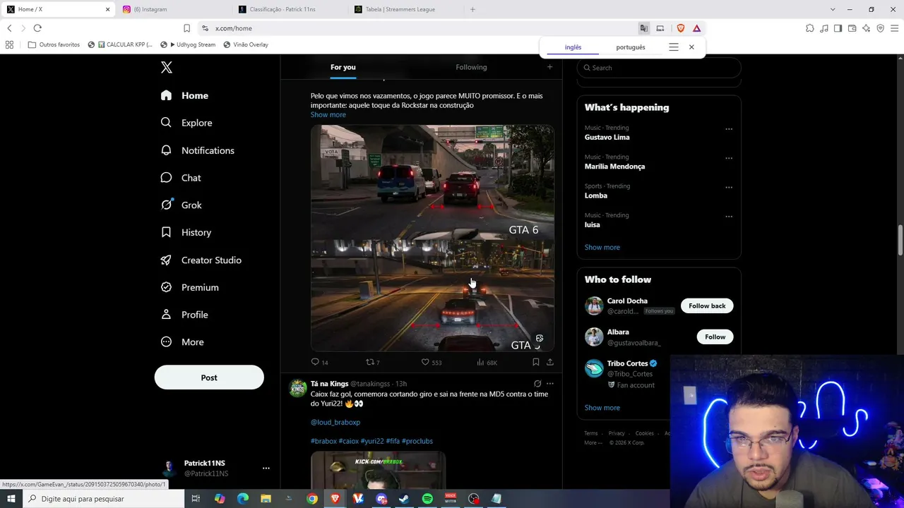The height and width of the screenshot is (508, 904).
Task: Click the X logo above the sidebar
Action: (x=167, y=68)
